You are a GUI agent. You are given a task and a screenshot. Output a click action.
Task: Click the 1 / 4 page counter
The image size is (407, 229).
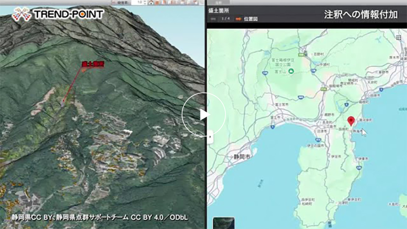(x=225, y=19)
